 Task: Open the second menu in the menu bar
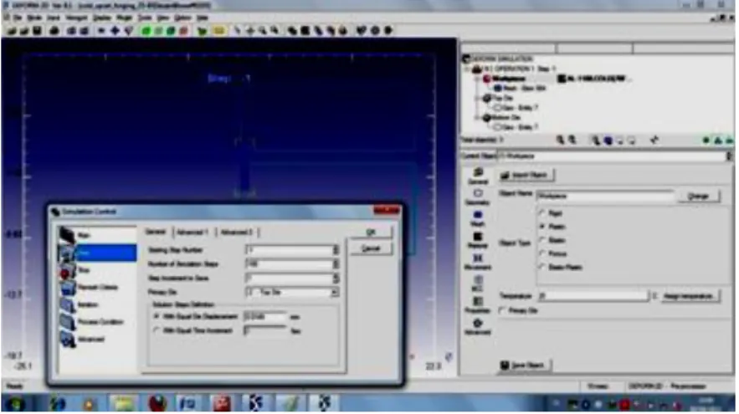35,18
